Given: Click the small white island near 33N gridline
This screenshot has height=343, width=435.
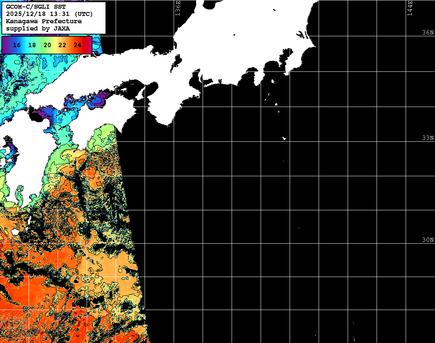Looking at the screenshot, I should (x=285, y=138).
